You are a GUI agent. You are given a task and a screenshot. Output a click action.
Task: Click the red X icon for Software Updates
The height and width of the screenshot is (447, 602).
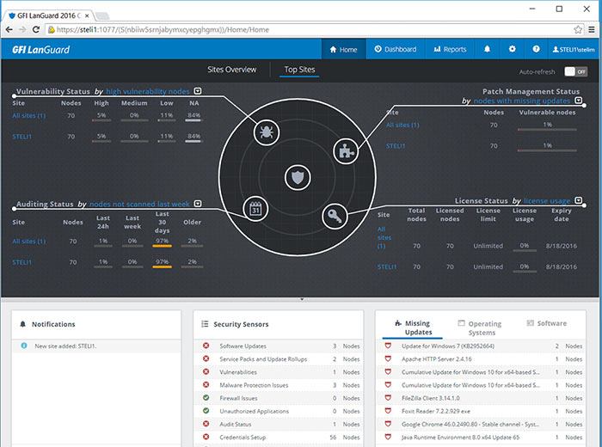[206, 346]
